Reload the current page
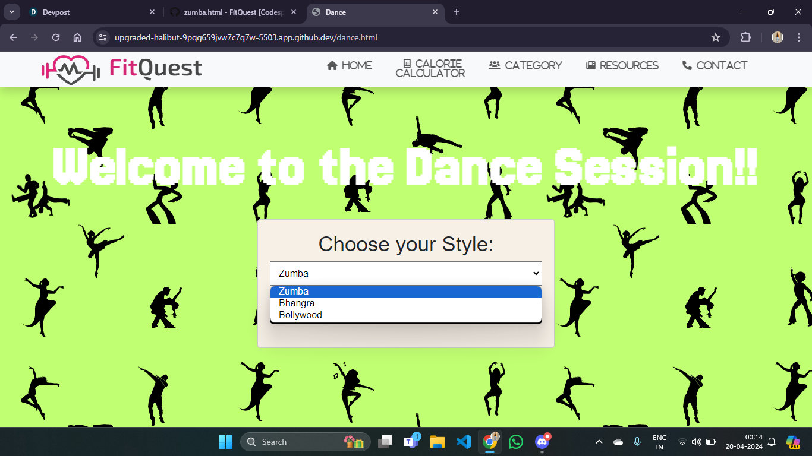The height and width of the screenshot is (456, 812). [x=56, y=37]
